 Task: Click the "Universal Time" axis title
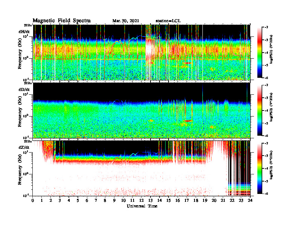(x=142, y=206)
